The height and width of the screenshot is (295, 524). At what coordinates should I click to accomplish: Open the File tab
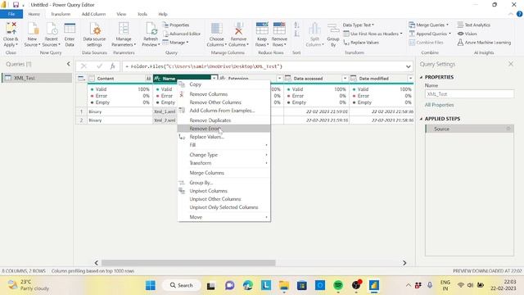point(11,14)
